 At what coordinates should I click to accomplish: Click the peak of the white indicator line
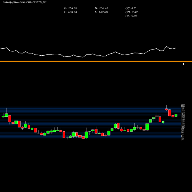tap(167, 46)
